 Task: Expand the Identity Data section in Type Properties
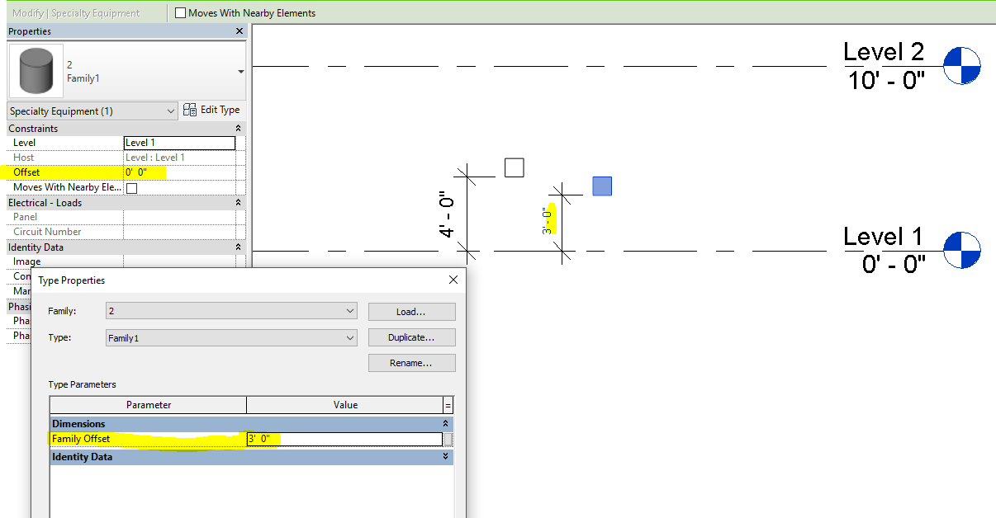(444, 456)
